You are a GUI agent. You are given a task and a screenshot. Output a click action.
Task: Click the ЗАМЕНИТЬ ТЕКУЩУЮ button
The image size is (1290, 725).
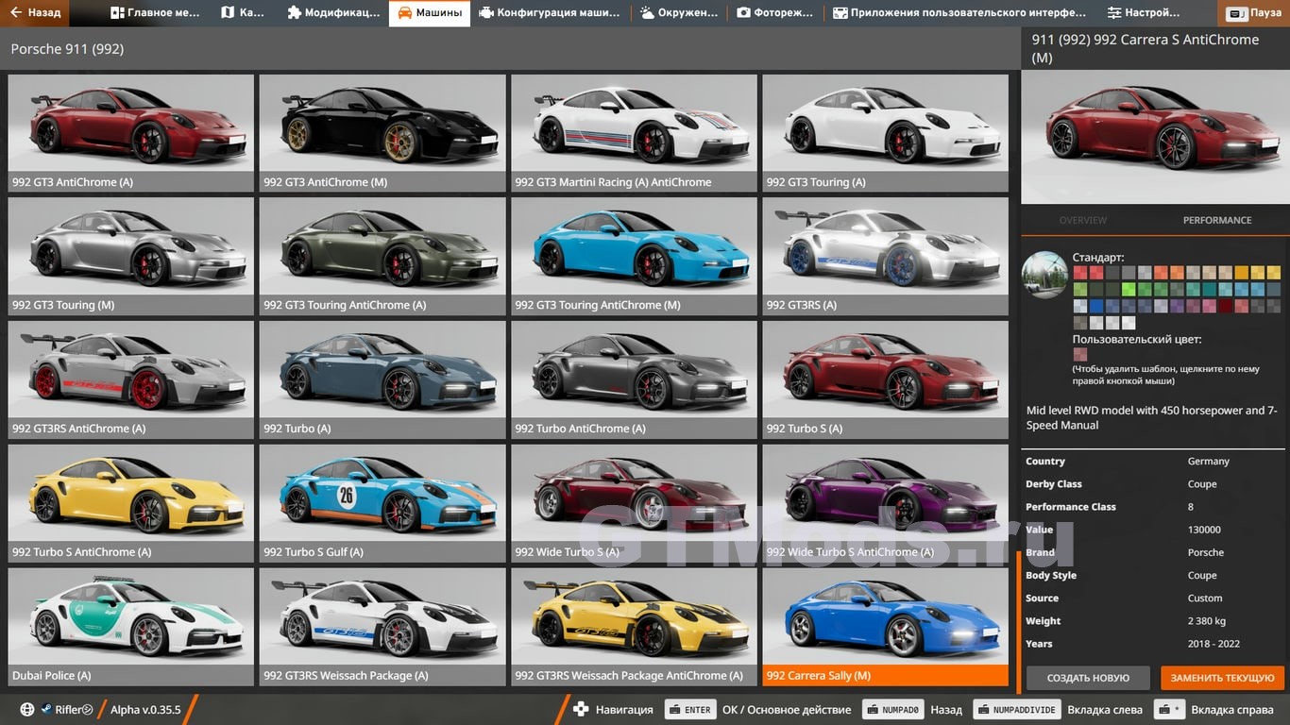[1223, 678]
